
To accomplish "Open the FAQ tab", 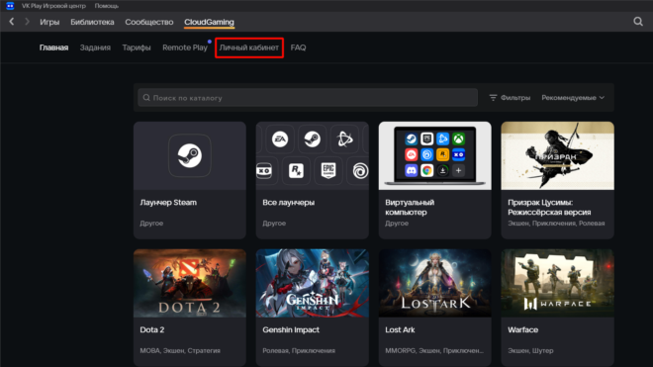I will click(x=298, y=47).
